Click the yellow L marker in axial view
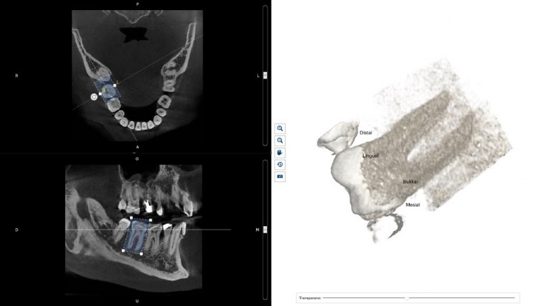 pyautogui.click(x=118, y=82)
